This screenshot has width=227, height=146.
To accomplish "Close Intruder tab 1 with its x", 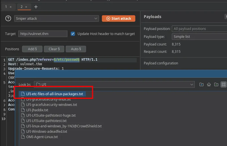I will click(11, 7).
